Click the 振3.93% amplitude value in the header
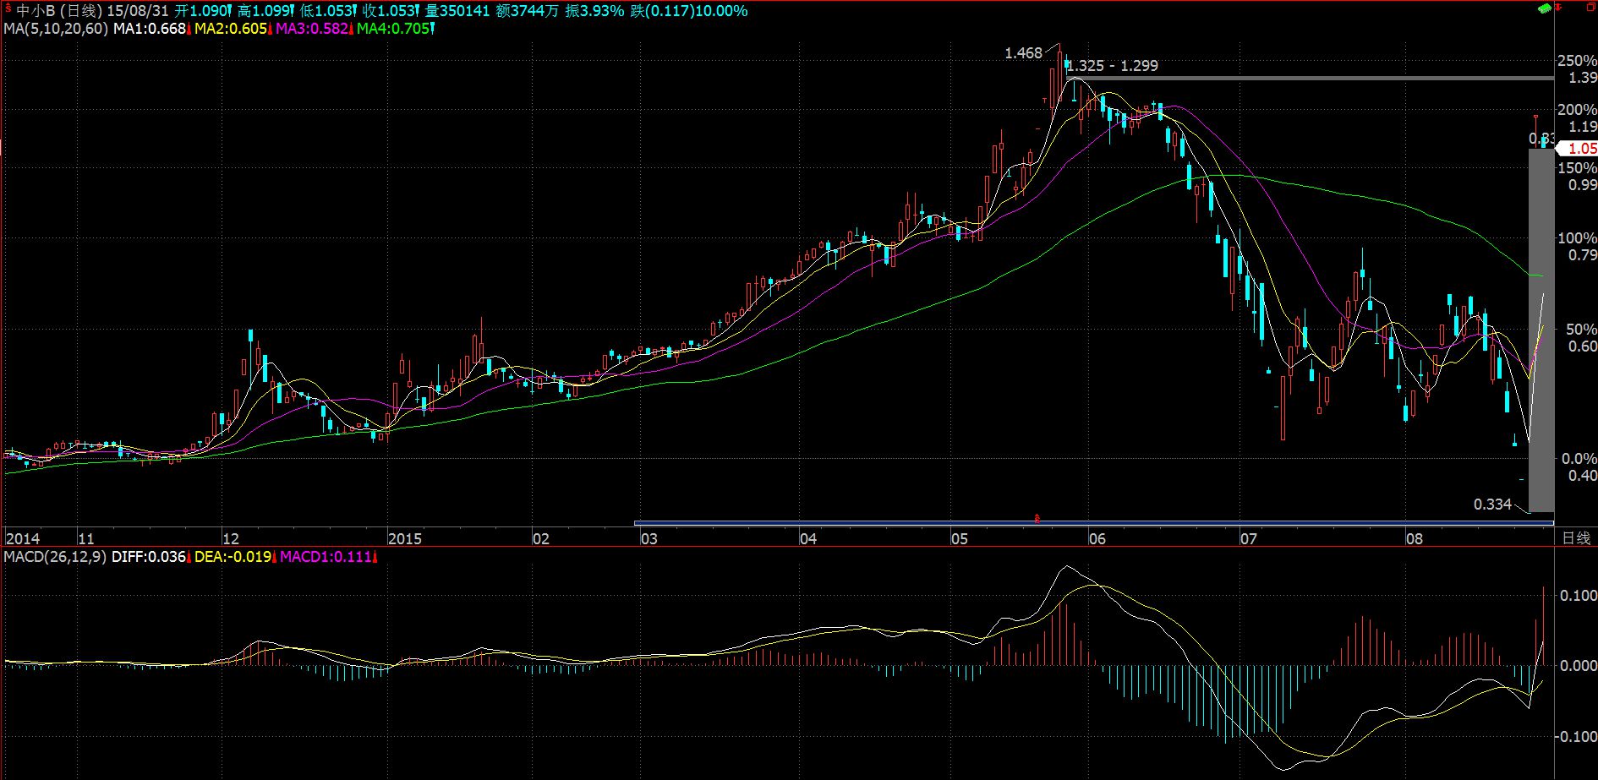Viewport: 1598px width, 780px height. (x=594, y=11)
